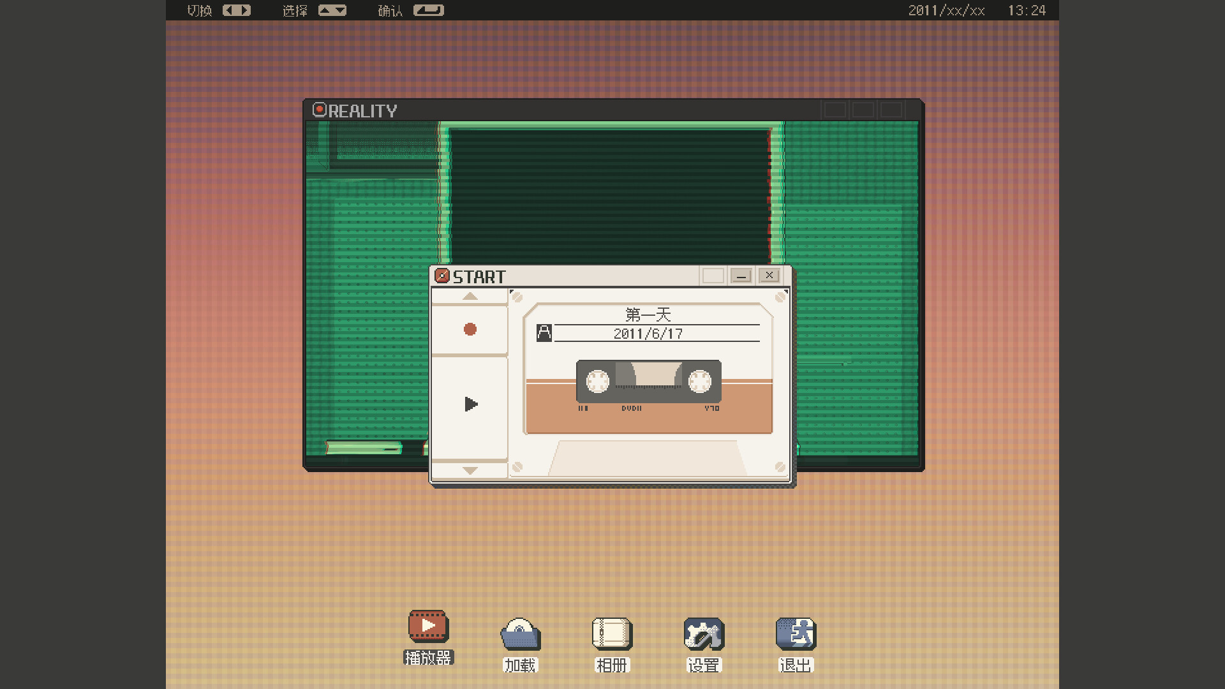This screenshot has width=1225, height=689.
Task: Click the side A cassette label icon
Action: pos(544,333)
